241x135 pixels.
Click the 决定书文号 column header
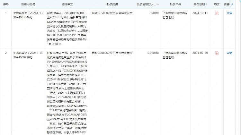[28, 5]
